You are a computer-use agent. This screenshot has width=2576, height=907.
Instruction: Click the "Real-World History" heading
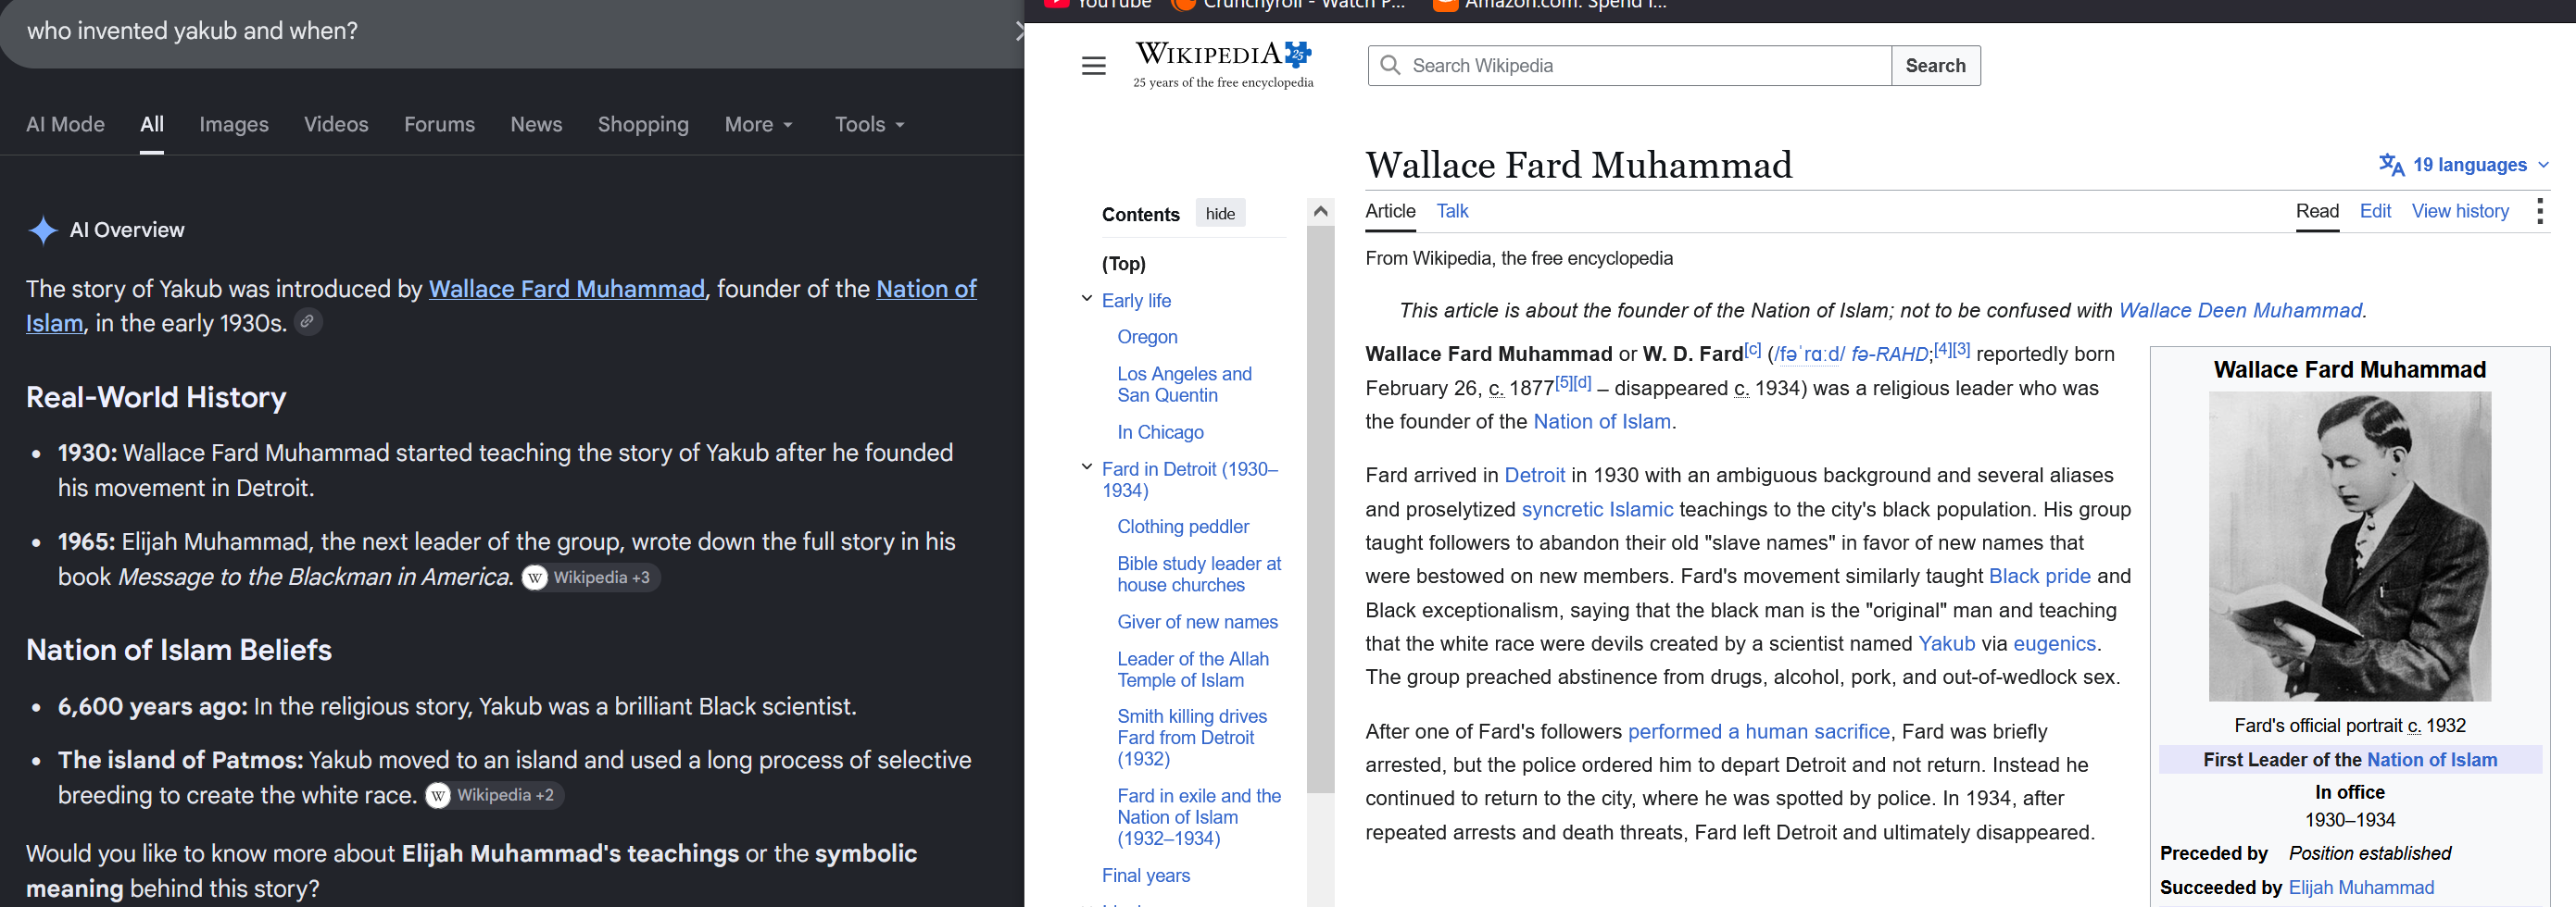(x=156, y=398)
